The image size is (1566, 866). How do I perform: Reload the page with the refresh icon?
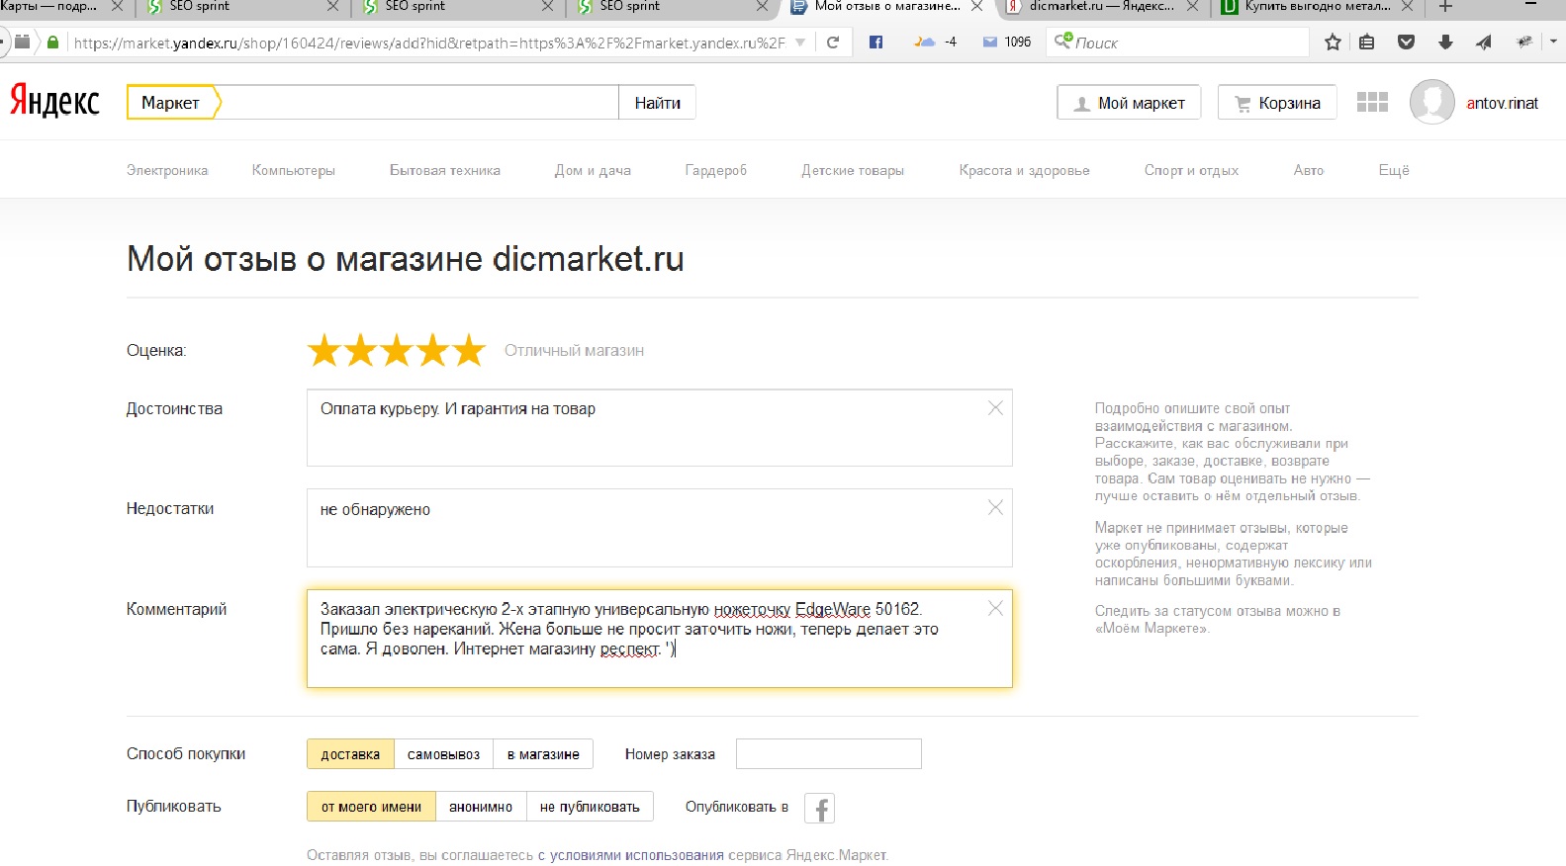click(833, 43)
